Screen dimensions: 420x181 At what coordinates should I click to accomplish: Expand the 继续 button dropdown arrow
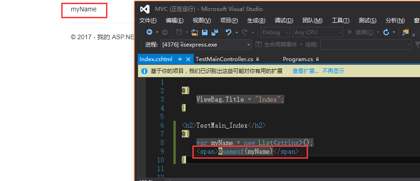378,32
